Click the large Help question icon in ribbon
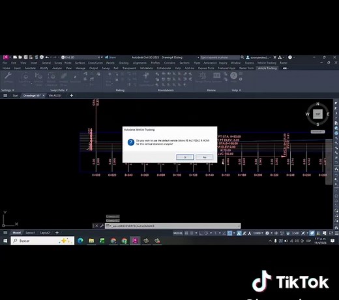The image size is (339, 300). point(233,76)
